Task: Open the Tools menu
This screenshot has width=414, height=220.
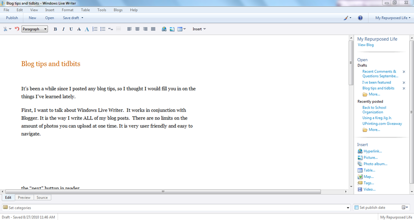Action: click(x=101, y=10)
